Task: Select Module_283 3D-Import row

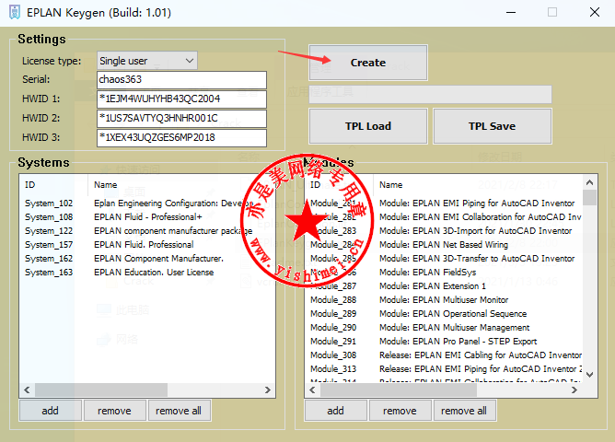Action: 444,230
